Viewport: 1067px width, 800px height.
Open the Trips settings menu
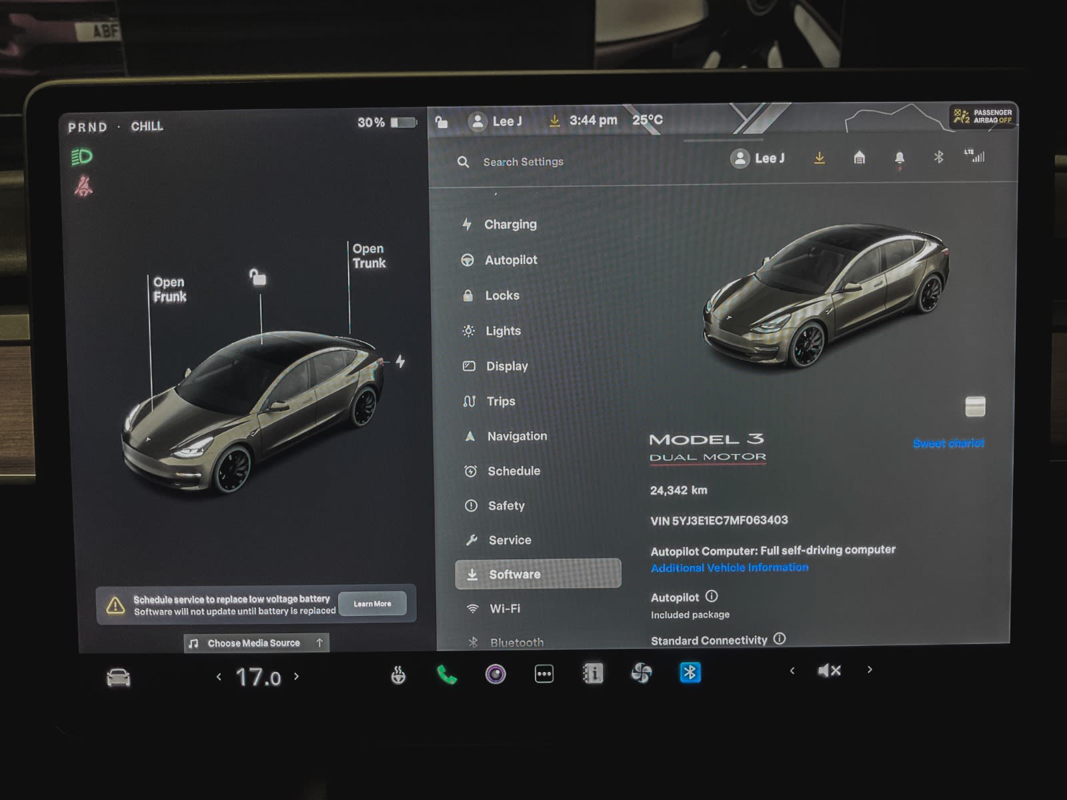(489, 401)
